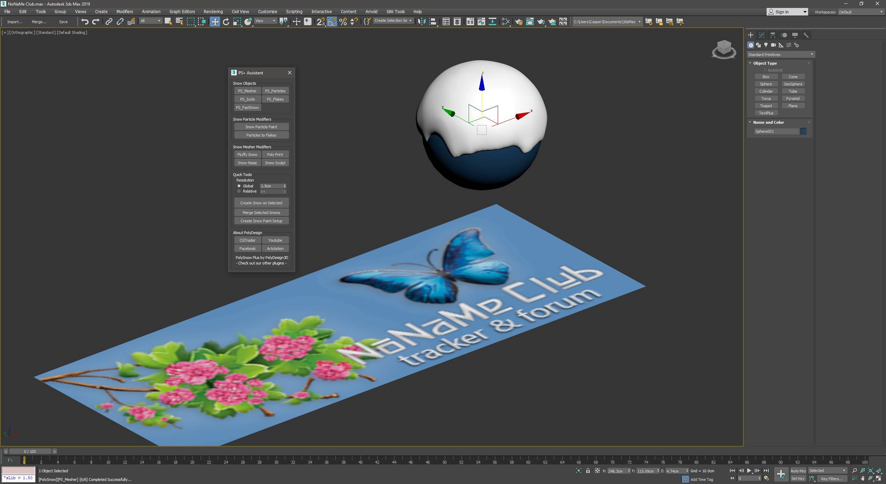Activate Unlink Selection tool
Screen dimensions: 886x484
click(120, 21)
